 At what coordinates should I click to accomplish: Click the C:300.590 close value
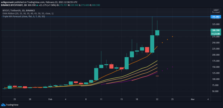point(95,5)
